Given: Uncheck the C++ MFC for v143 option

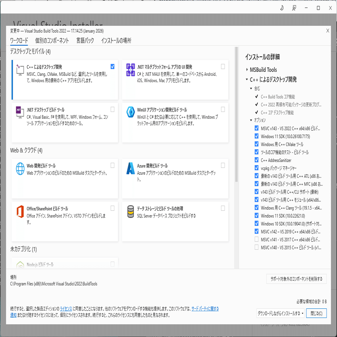Looking at the screenshot, I should pyautogui.click(x=256, y=184).
